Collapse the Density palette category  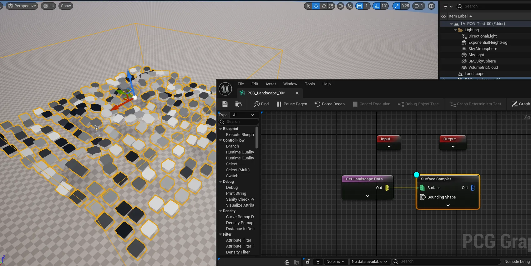point(220,211)
